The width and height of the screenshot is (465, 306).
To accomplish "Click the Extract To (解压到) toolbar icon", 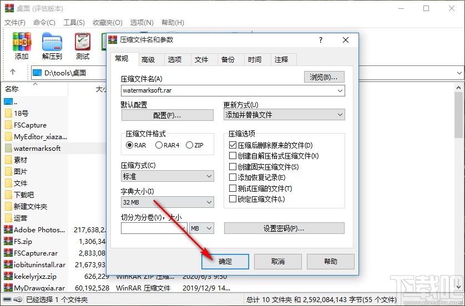I will pos(52,42).
